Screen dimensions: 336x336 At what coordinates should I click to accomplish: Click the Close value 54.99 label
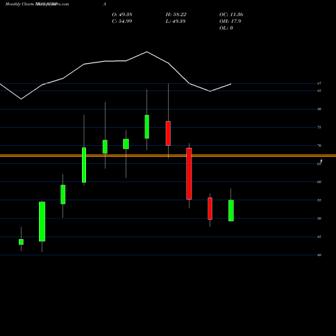tap(122, 22)
